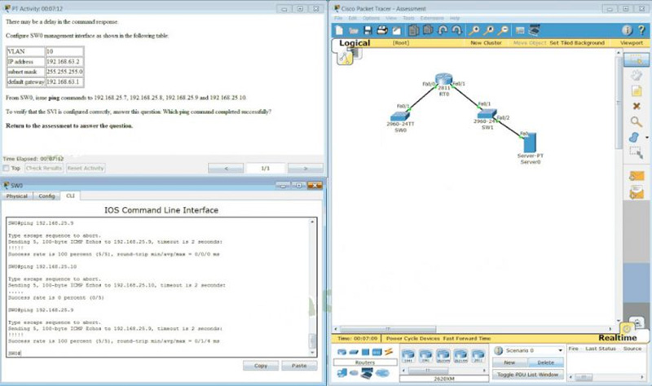Click the Copy icon in Packet Tracer toolbar
This screenshot has width=652, height=386.
point(414,30)
